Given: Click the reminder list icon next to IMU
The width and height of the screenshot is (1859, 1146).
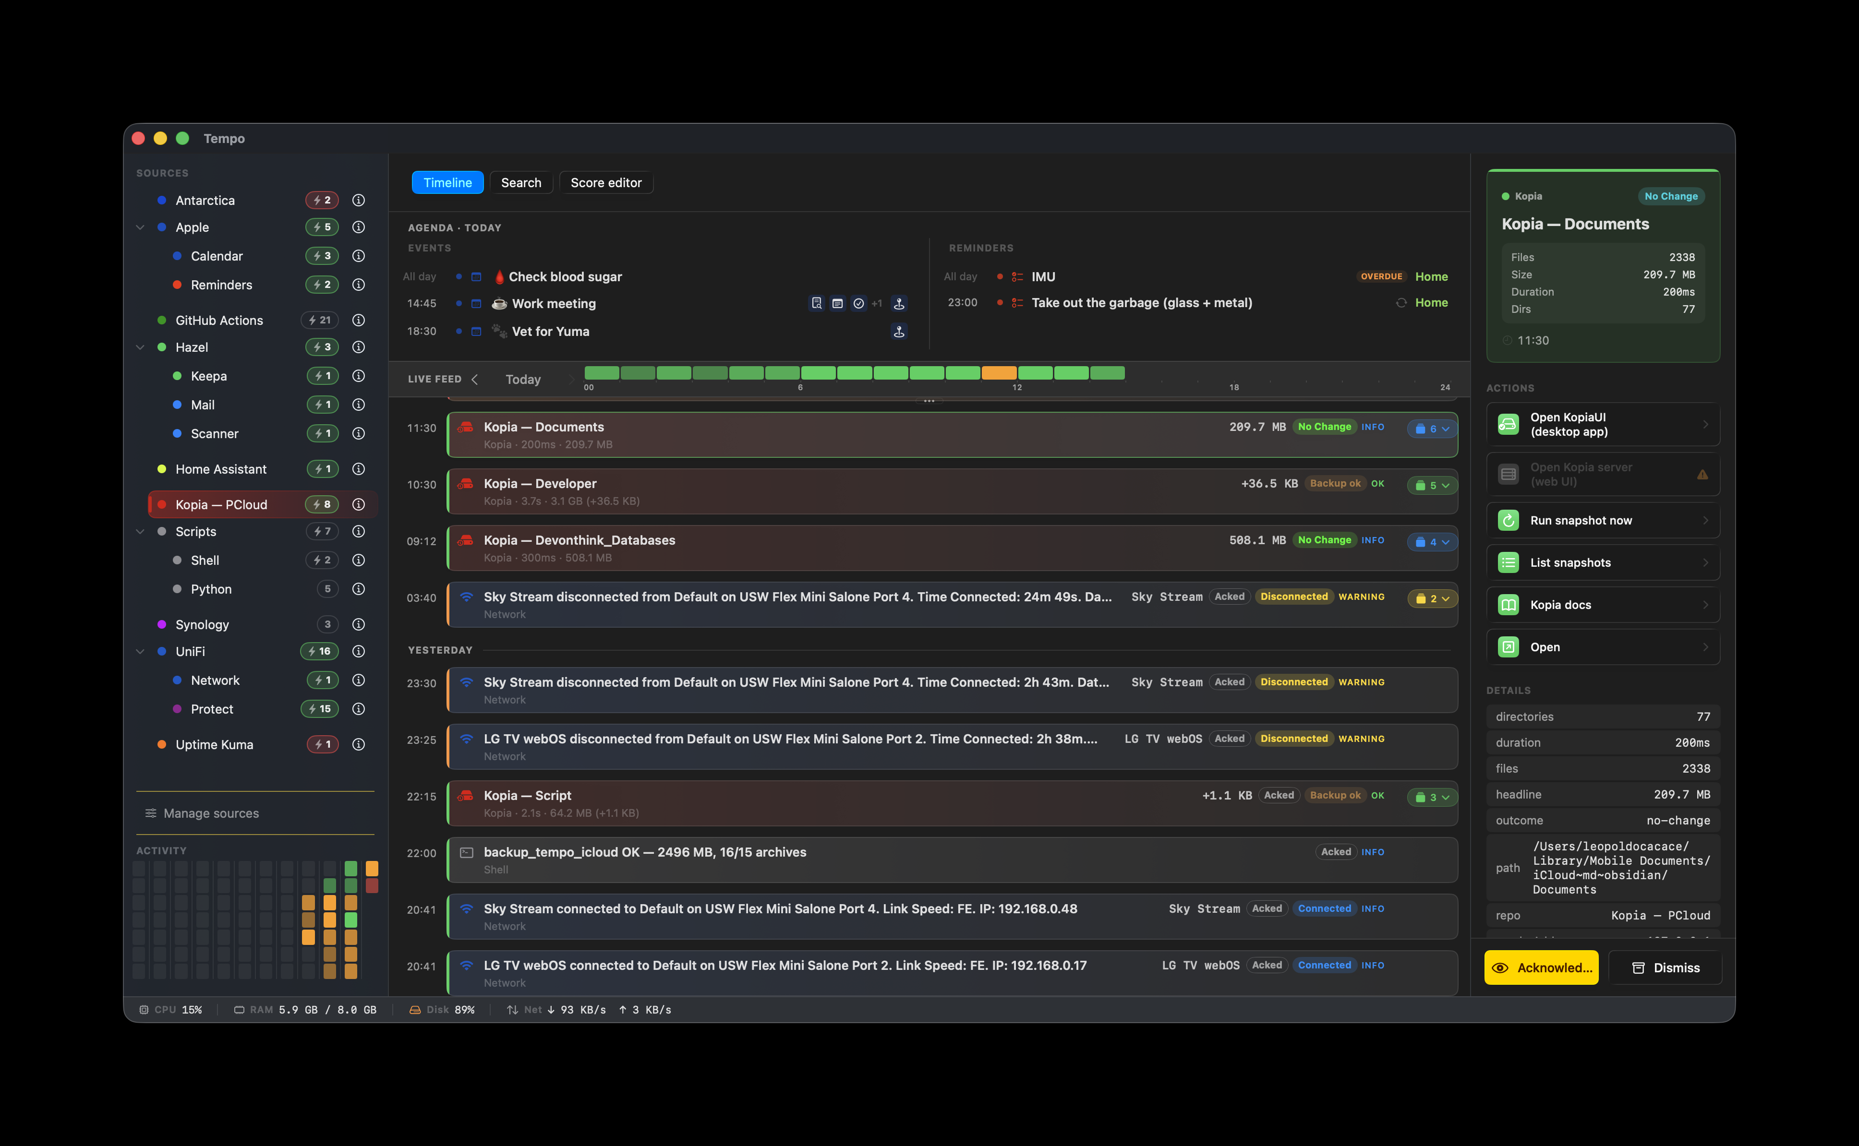Looking at the screenshot, I should 1017,276.
